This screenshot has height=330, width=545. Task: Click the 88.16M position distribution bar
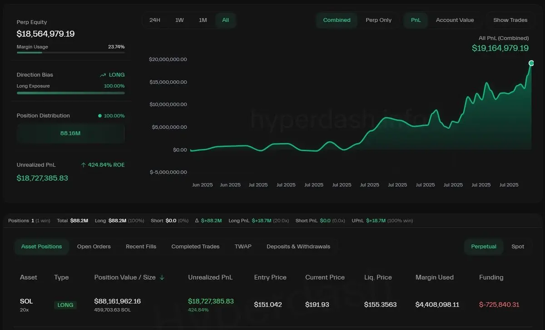coord(70,133)
